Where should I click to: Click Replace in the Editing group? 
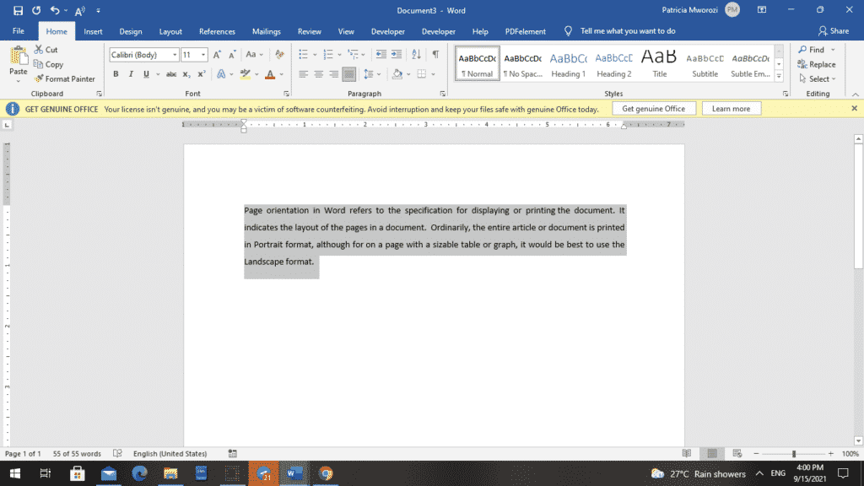(817, 63)
